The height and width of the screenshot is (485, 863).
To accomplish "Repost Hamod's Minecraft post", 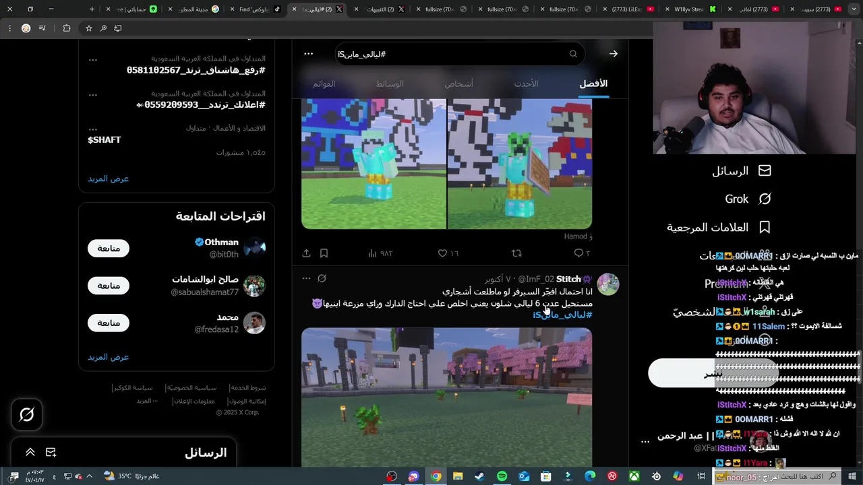I will [516, 253].
